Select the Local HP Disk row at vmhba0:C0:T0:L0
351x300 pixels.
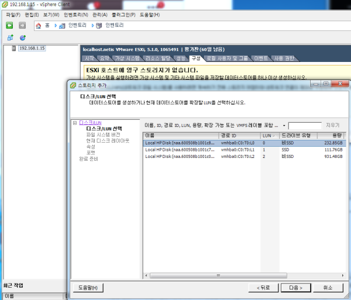(245, 143)
